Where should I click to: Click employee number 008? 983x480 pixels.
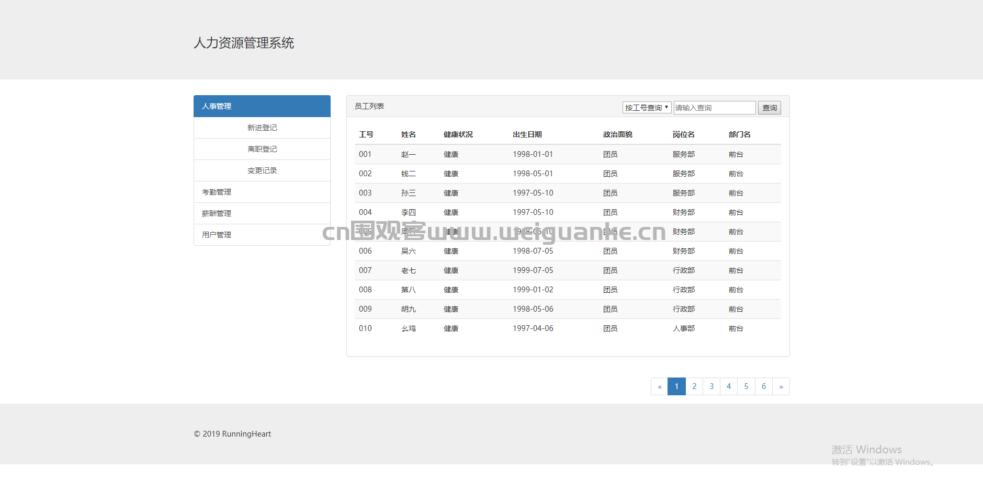click(365, 290)
